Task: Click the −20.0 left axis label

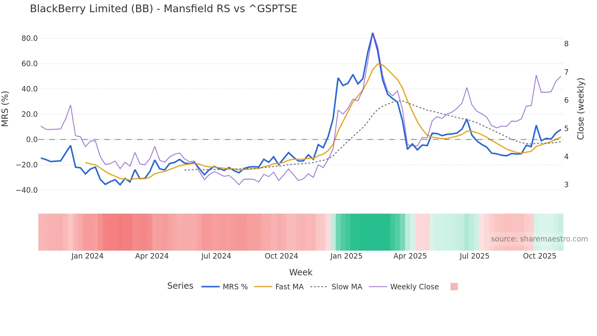Action: coord(27,165)
